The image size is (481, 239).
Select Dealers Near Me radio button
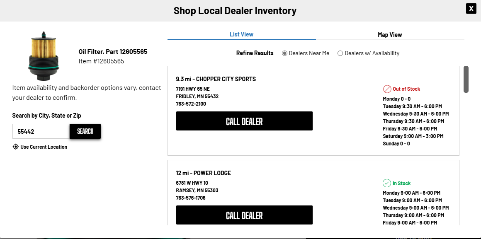coord(284,53)
